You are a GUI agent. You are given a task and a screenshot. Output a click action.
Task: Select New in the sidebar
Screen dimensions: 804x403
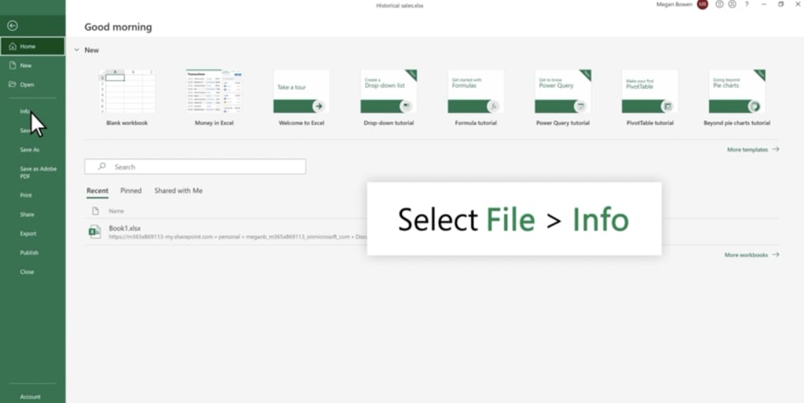[33, 66]
